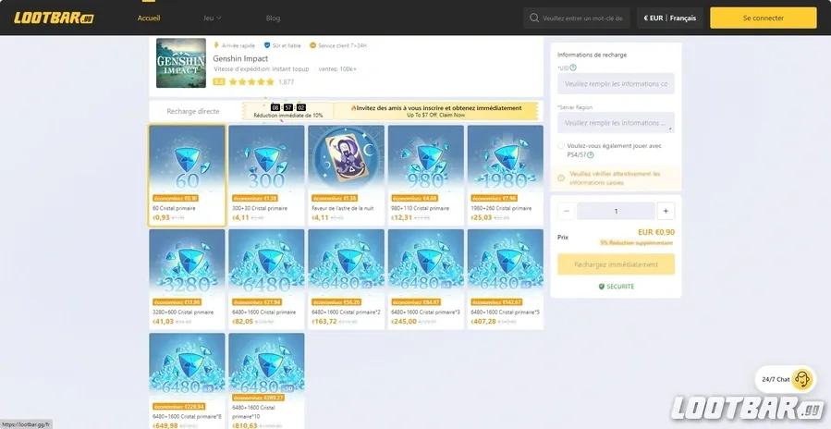Go to the Accueil tab
The image size is (831, 429).
tap(149, 18)
